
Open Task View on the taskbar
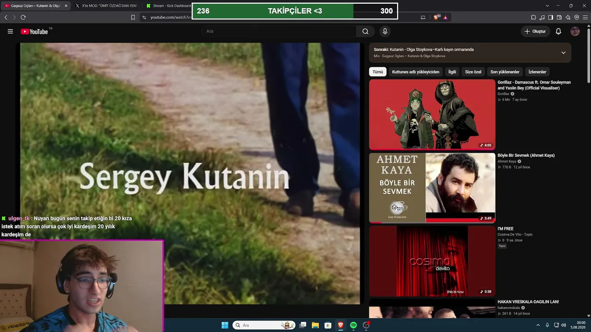pyautogui.click(x=302, y=325)
